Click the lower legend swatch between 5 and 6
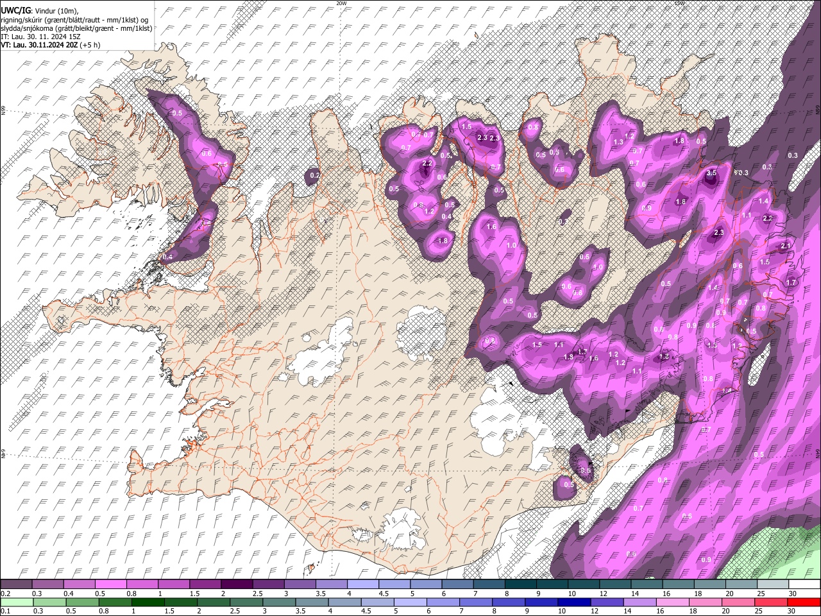This screenshot has width=821, height=616. tap(410, 602)
